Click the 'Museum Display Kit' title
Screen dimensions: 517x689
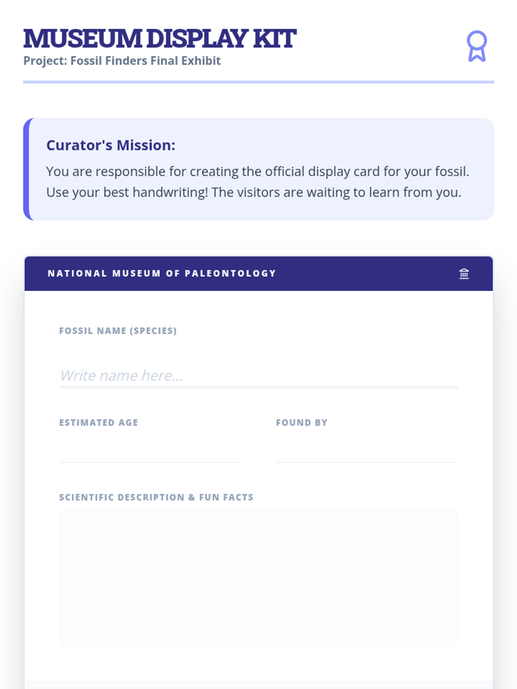pyautogui.click(x=160, y=39)
